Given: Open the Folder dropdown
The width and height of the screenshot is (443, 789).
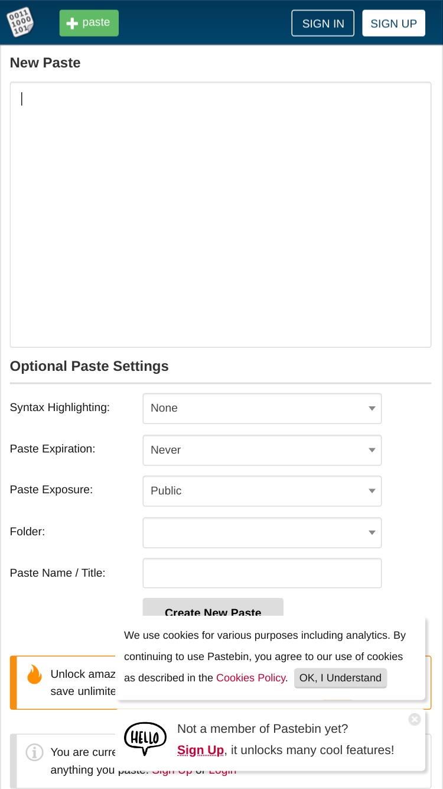Looking at the screenshot, I should (x=262, y=532).
